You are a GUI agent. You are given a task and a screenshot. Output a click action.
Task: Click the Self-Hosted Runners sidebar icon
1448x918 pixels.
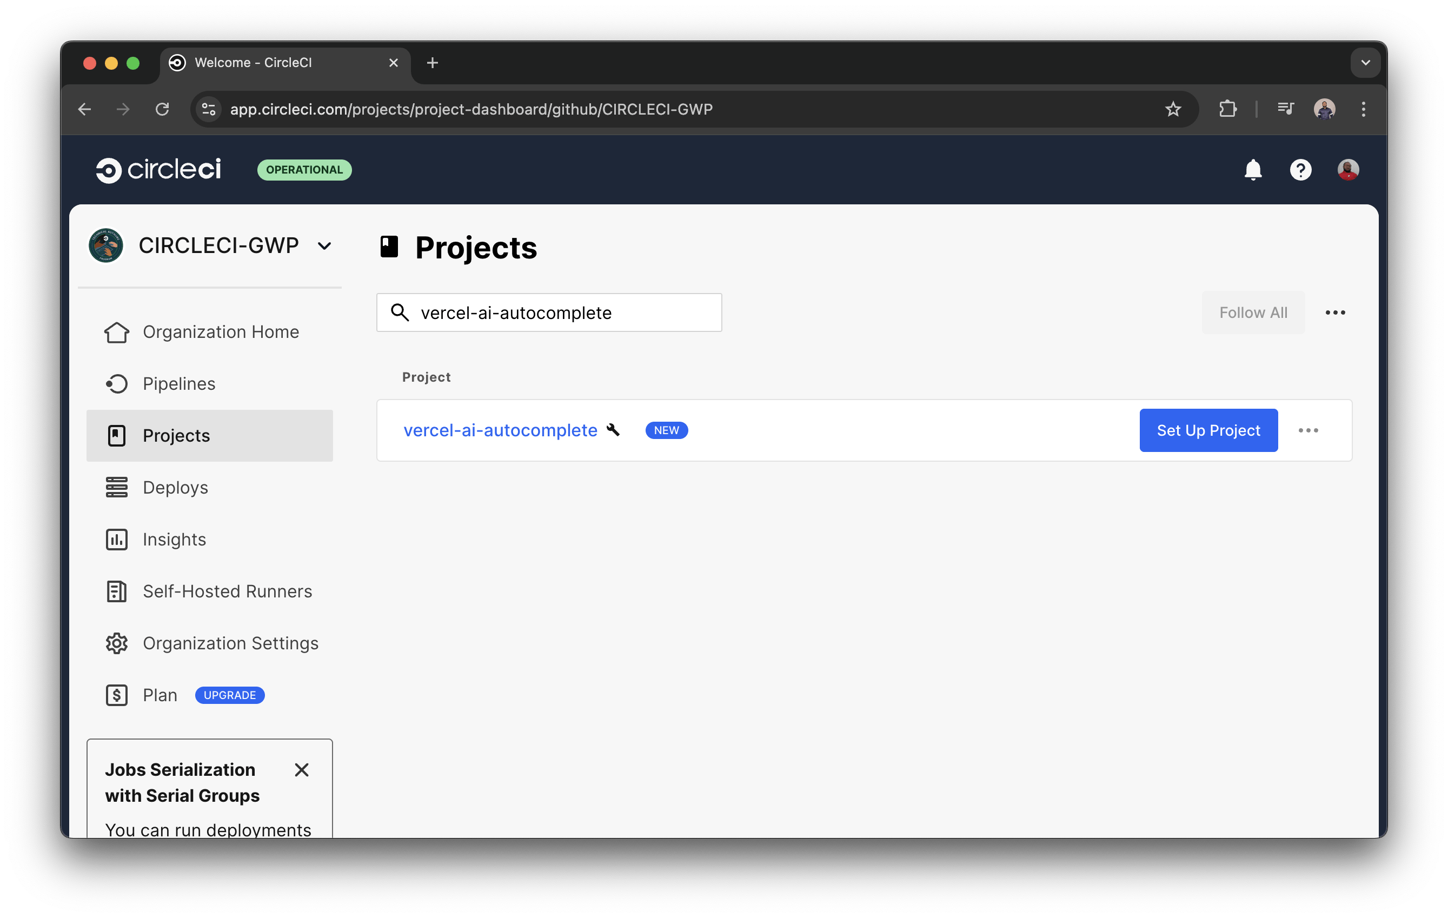(x=117, y=591)
